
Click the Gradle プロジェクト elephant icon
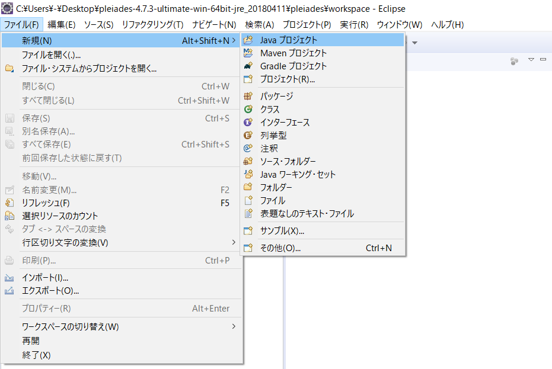(248, 66)
